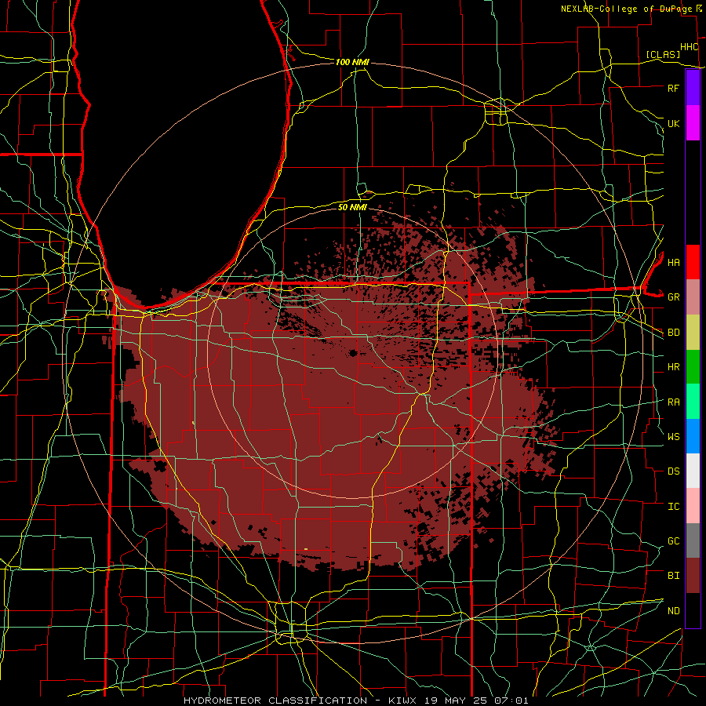Click the HA red legend swatch
Screen dimensions: 706x706
click(693, 262)
